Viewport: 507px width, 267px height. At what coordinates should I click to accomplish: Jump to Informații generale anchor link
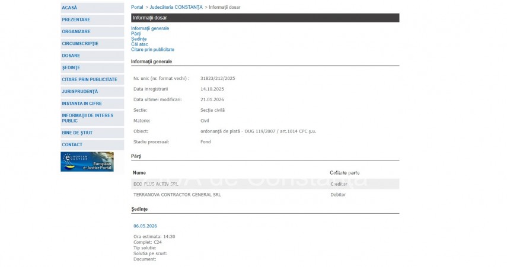[x=150, y=28]
